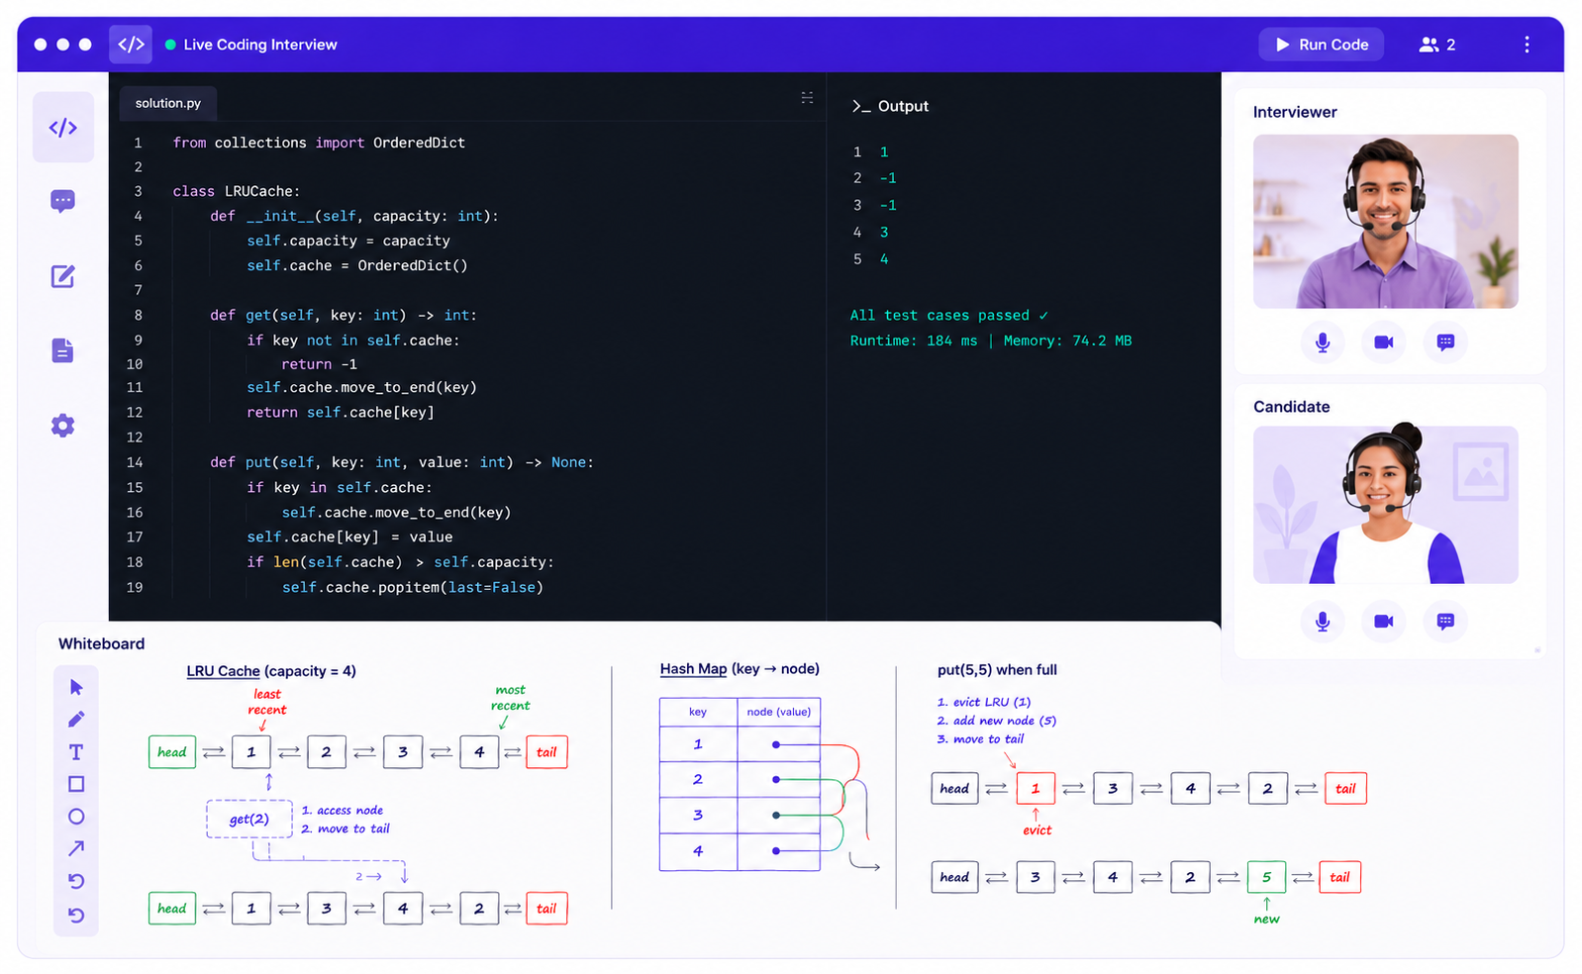Toggle the Interviewer camera
The height and width of the screenshot is (974, 1582).
(1384, 342)
